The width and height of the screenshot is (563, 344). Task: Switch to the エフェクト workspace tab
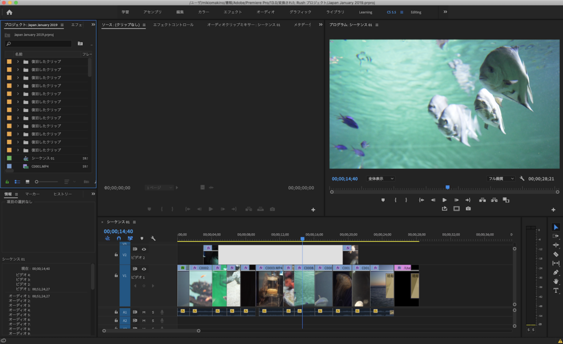[233, 12]
